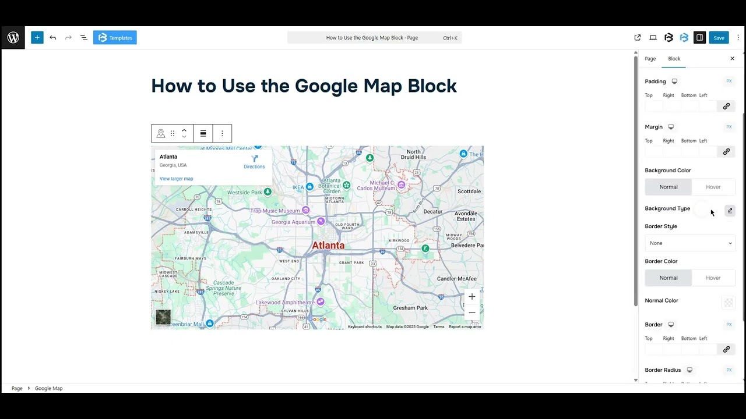Click the drag handle to grab the block

173,133
